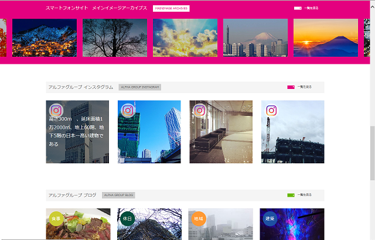This screenshot has height=240, width=375.
Task: Open the bare tree silhouette archive image
Action: [115, 37]
